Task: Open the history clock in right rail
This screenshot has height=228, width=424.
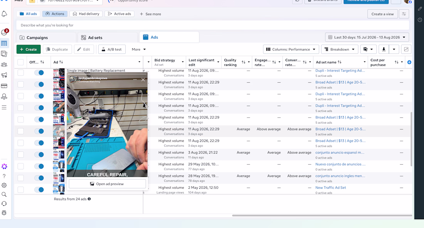Action: point(420,20)
